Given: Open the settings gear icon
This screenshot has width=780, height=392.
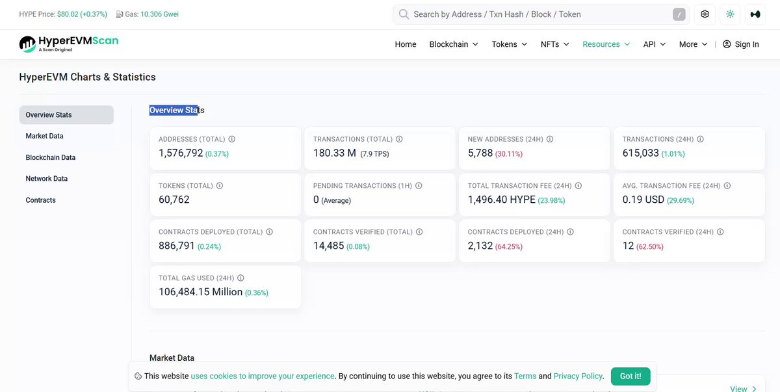Looking at the screenshot, I should [x=705, y=14].
